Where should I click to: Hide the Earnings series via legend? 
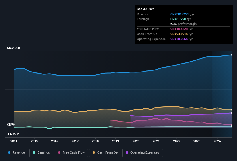[x=41, y=153]
